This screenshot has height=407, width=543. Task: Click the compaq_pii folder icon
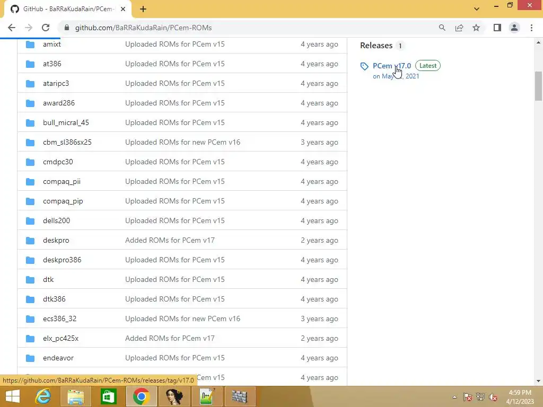30,182
